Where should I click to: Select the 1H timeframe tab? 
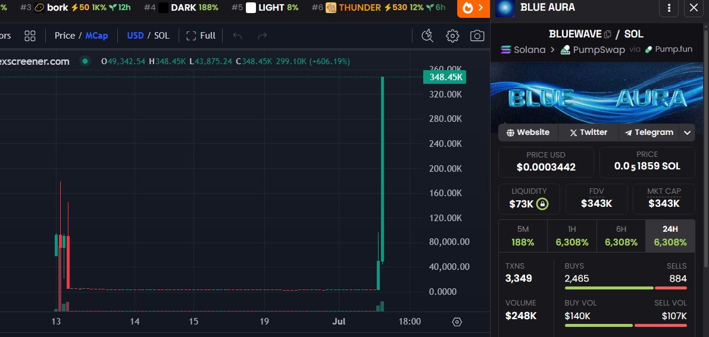pyautogui.click(x=572, y=236)
